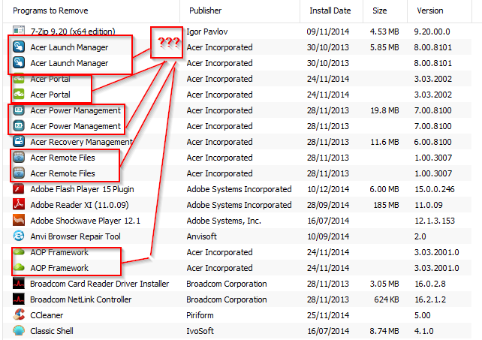Click size value 624 KB
Image resolution: width=482 pixels, height=340 pixels.
coord(387,299)
